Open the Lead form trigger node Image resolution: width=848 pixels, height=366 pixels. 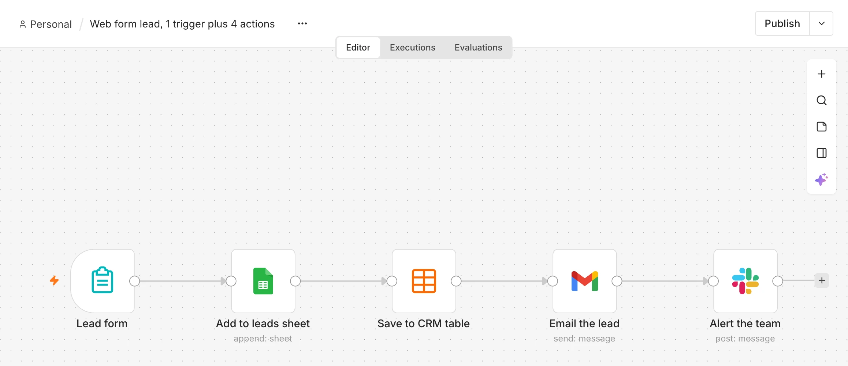point(103,281)
